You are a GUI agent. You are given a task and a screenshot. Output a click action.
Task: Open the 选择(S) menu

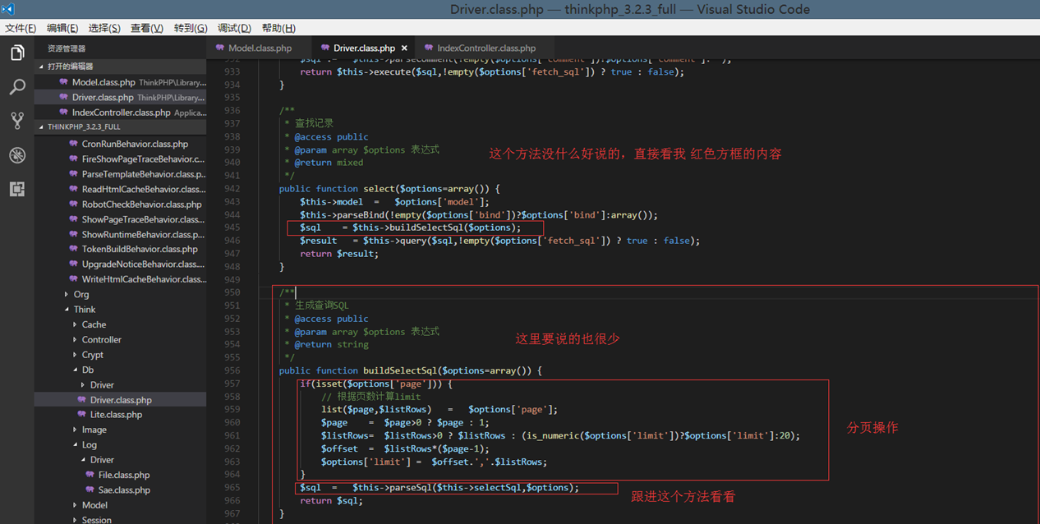pyautogui.click(x=104, y=28)
